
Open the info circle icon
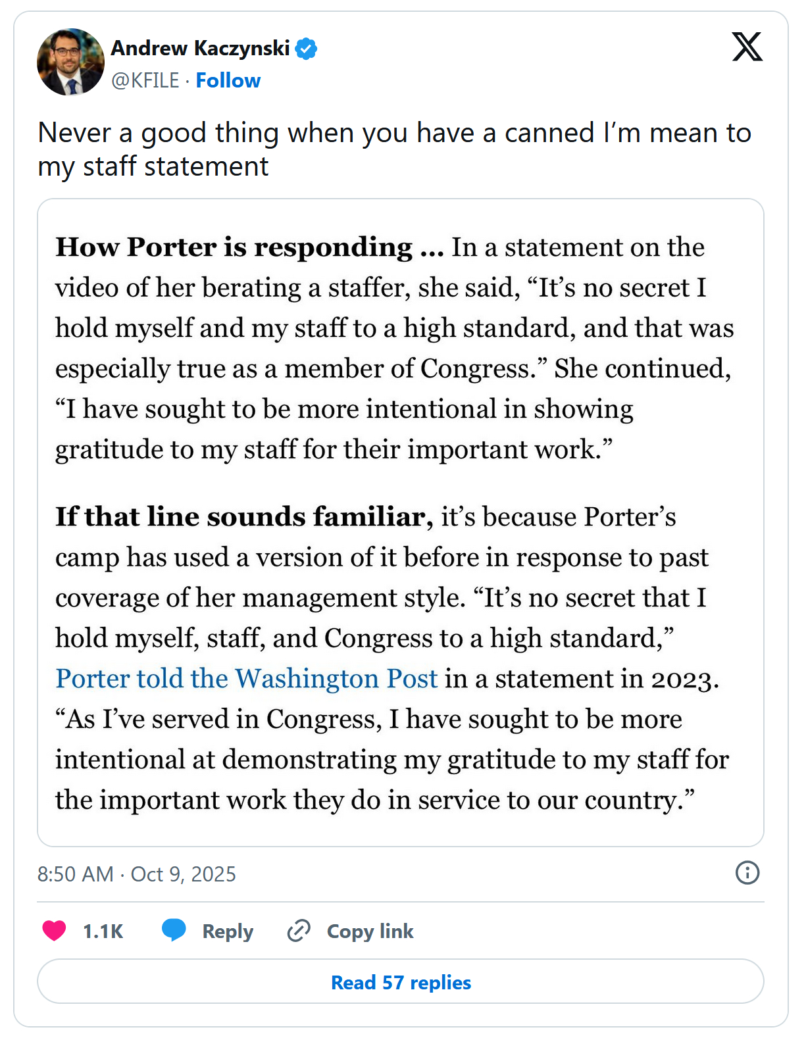tap(747, 873)
